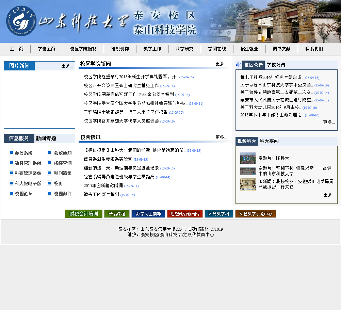
Task: Select the 学校公告 tab
Action: coord(276,65)
